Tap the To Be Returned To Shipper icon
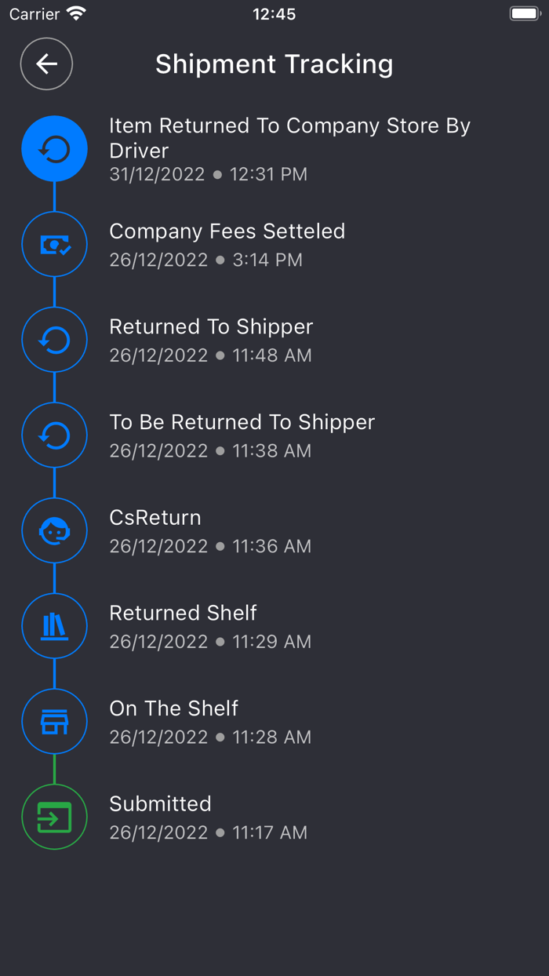 coord(54,435)
